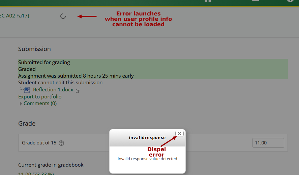Open help for Grade out of 15

(61, 143)
